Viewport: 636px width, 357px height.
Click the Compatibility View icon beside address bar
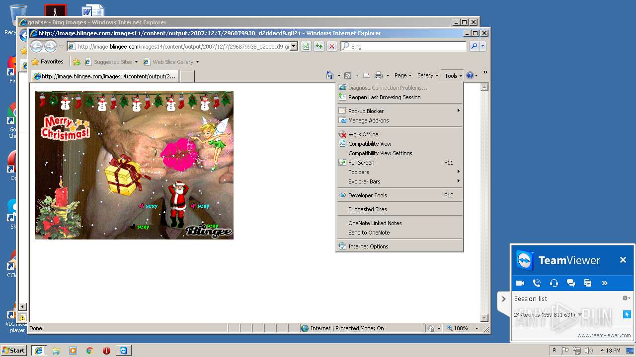coord(306,46)
